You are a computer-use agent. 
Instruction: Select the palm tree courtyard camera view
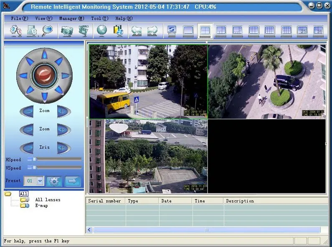267,82
